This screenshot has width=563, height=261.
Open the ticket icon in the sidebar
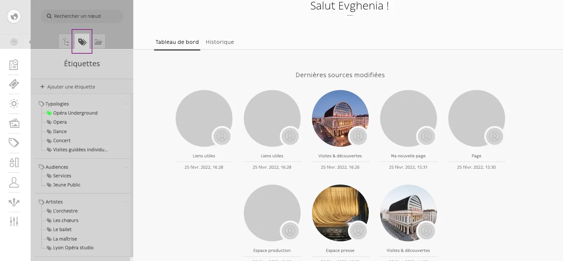point(14,84)
